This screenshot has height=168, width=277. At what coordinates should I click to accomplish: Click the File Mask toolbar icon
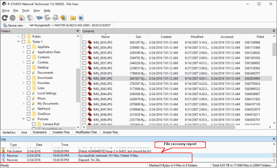pyautogui.click(x=63, y=17)
